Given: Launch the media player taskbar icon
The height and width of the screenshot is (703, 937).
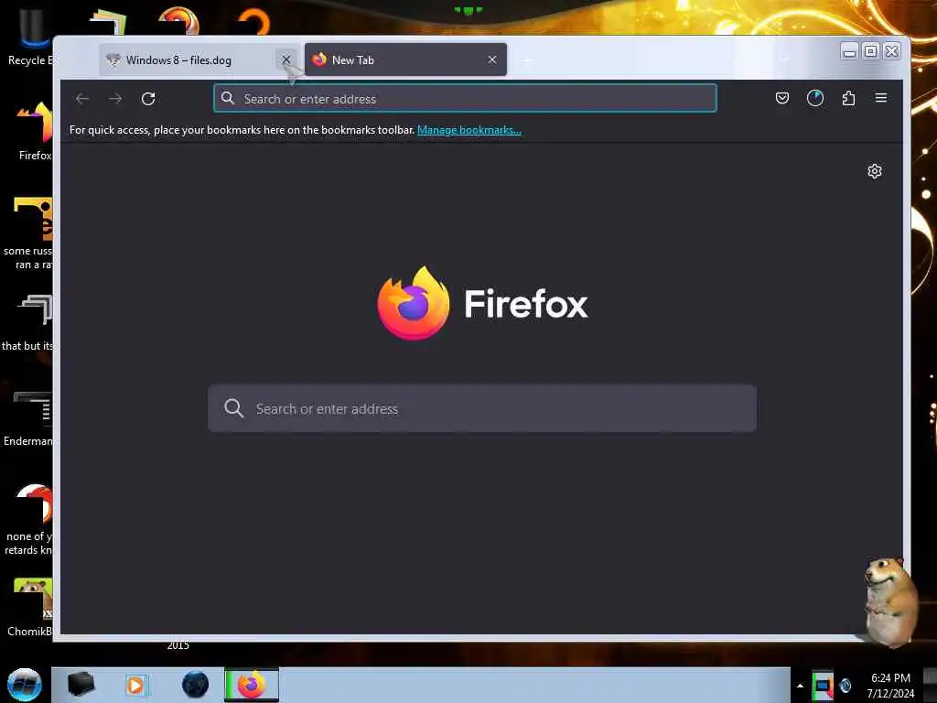Looking at the screenshot, I should (136, 685).
